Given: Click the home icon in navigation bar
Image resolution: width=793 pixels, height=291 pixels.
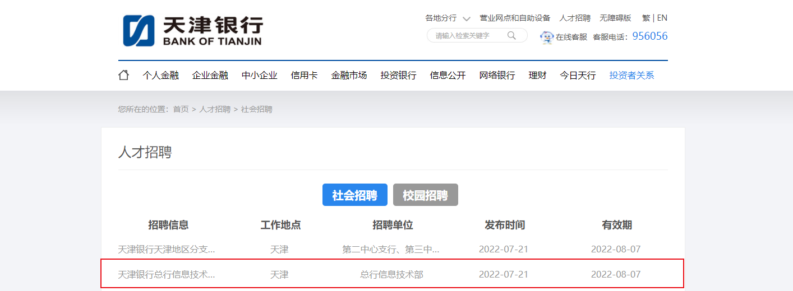Looking at the screenshot, I should [123, 75].
